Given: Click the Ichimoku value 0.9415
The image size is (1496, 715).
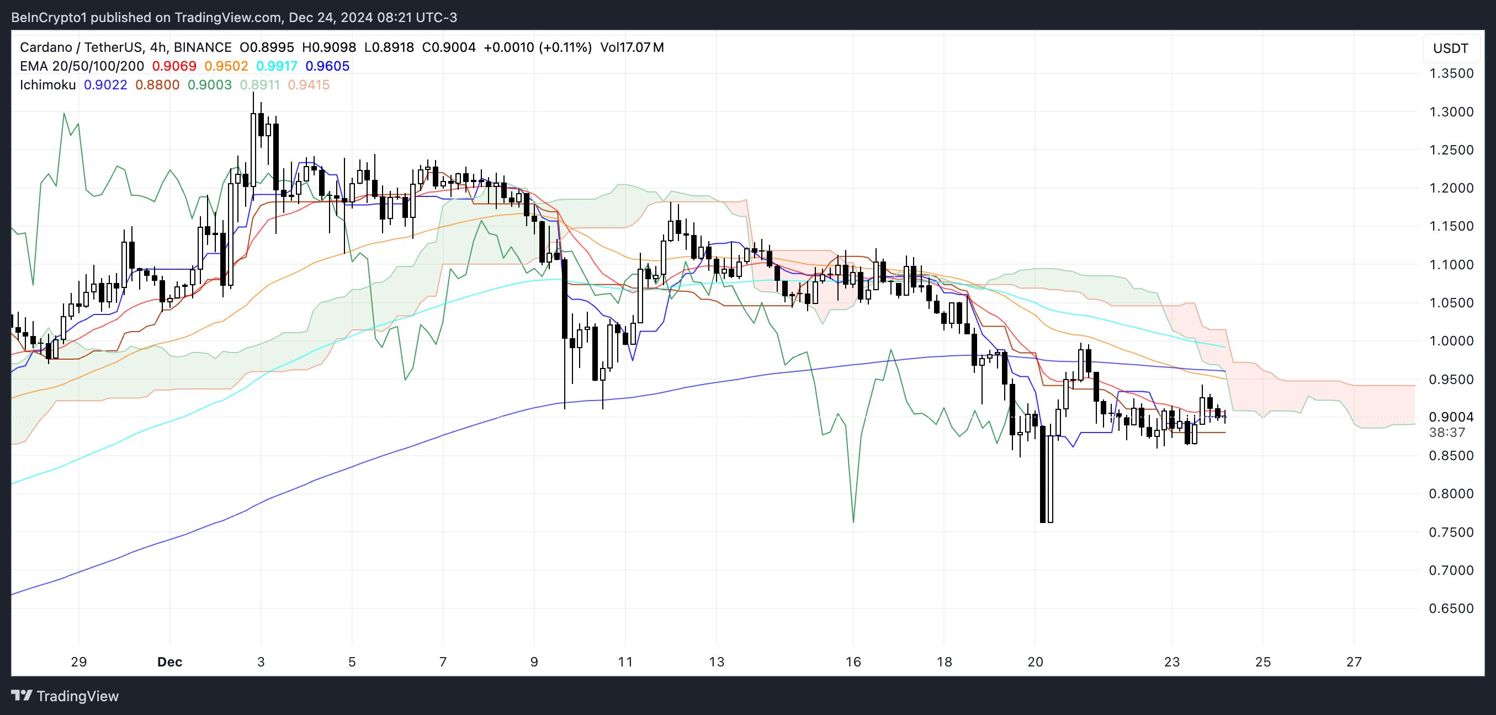Looking at the screenshot, I should pos(309,85).
